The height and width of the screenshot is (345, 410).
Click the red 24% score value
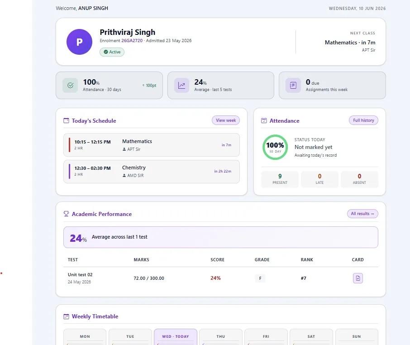[215, 278]
